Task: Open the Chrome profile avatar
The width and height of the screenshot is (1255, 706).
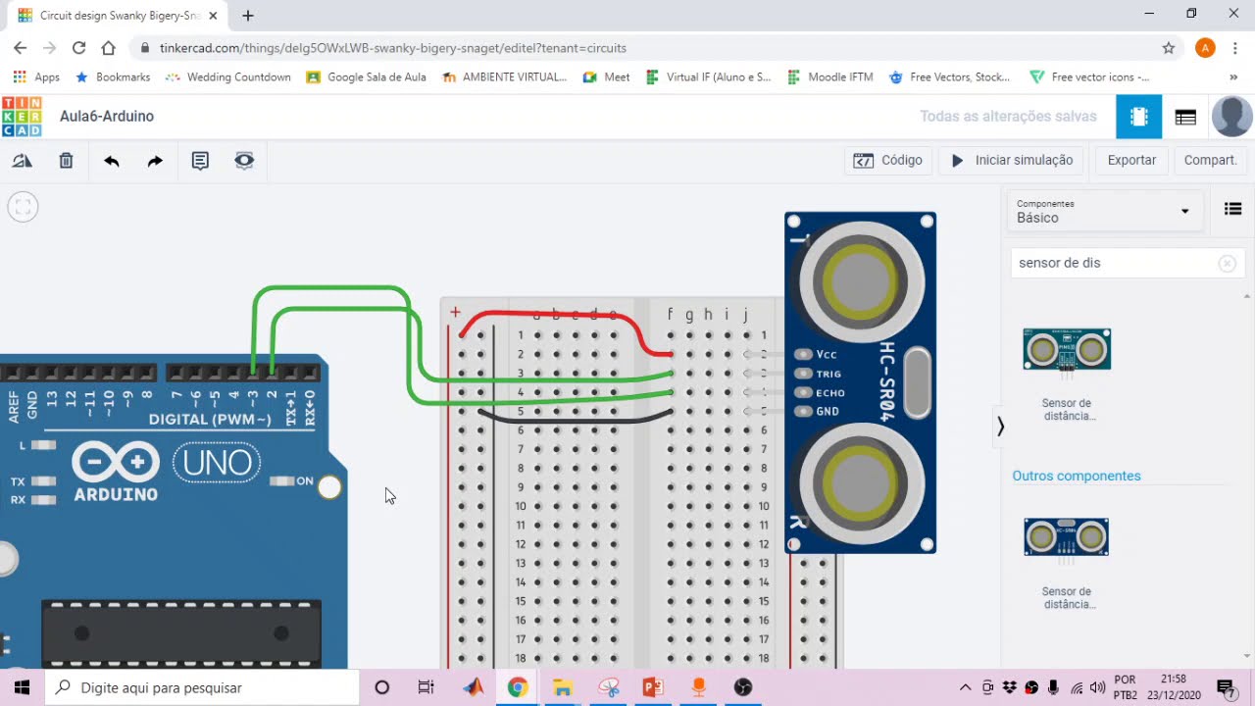Action: (1205, 48)
